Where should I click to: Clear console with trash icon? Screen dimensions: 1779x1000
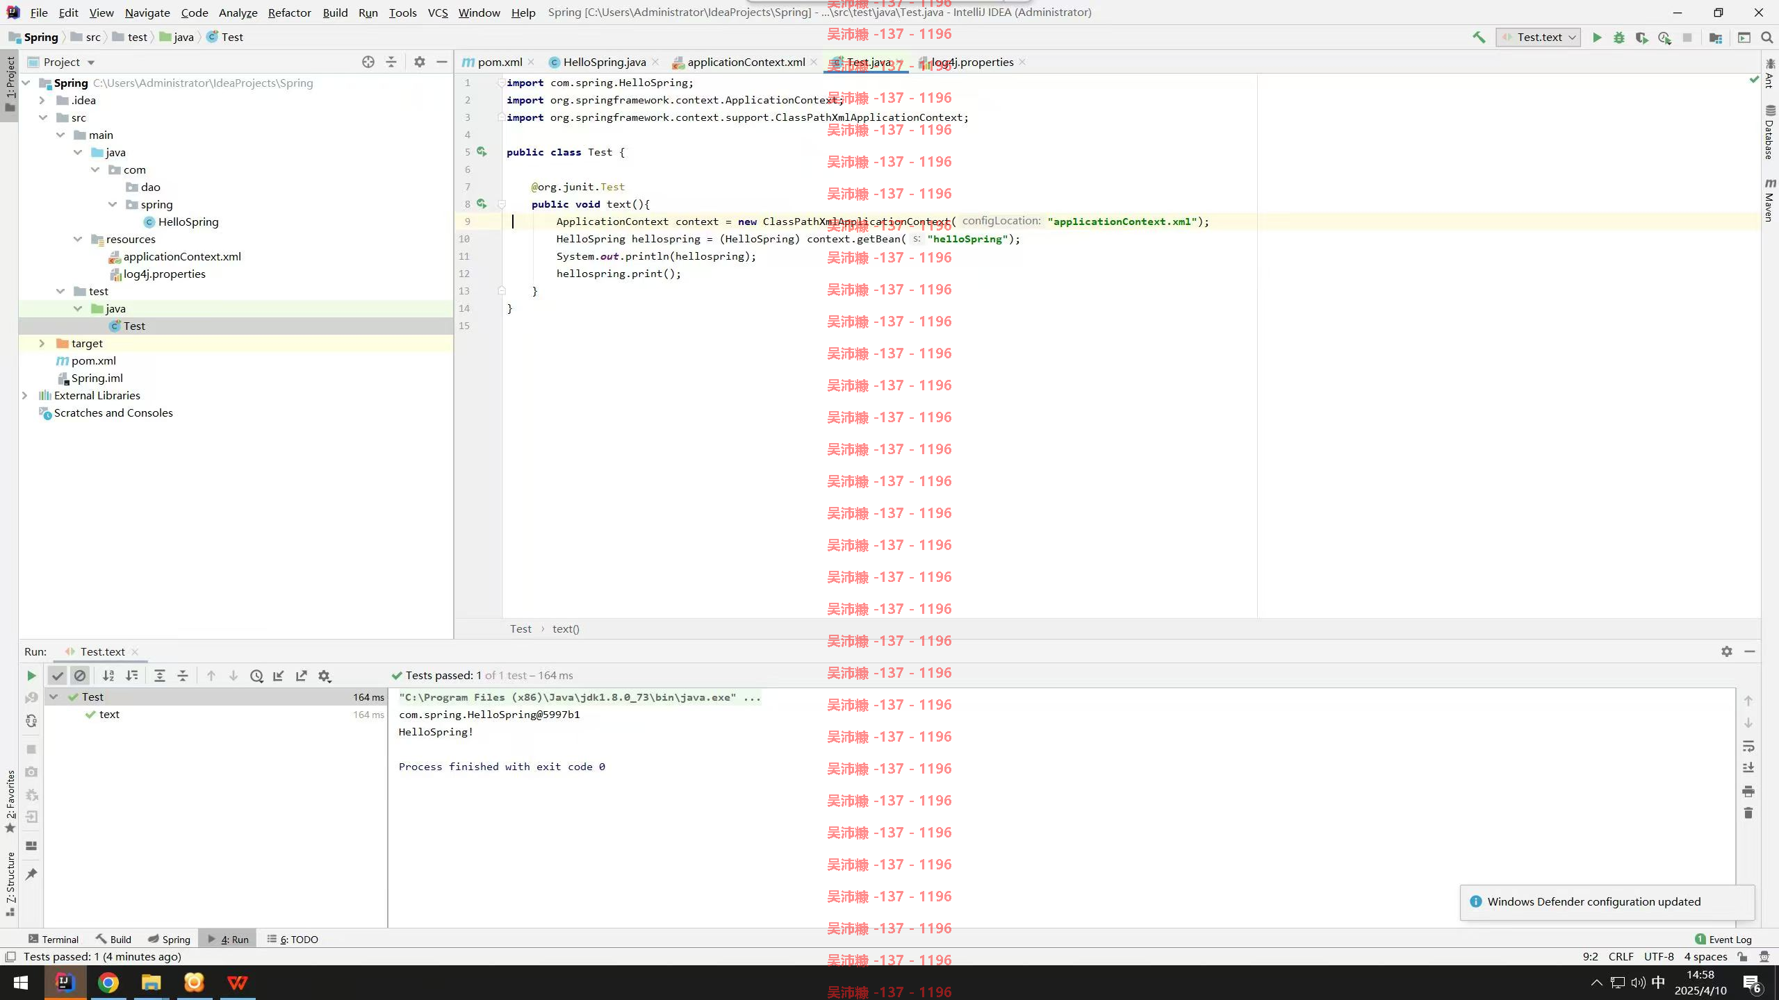pyautogui.click(x=1748, y=812)
